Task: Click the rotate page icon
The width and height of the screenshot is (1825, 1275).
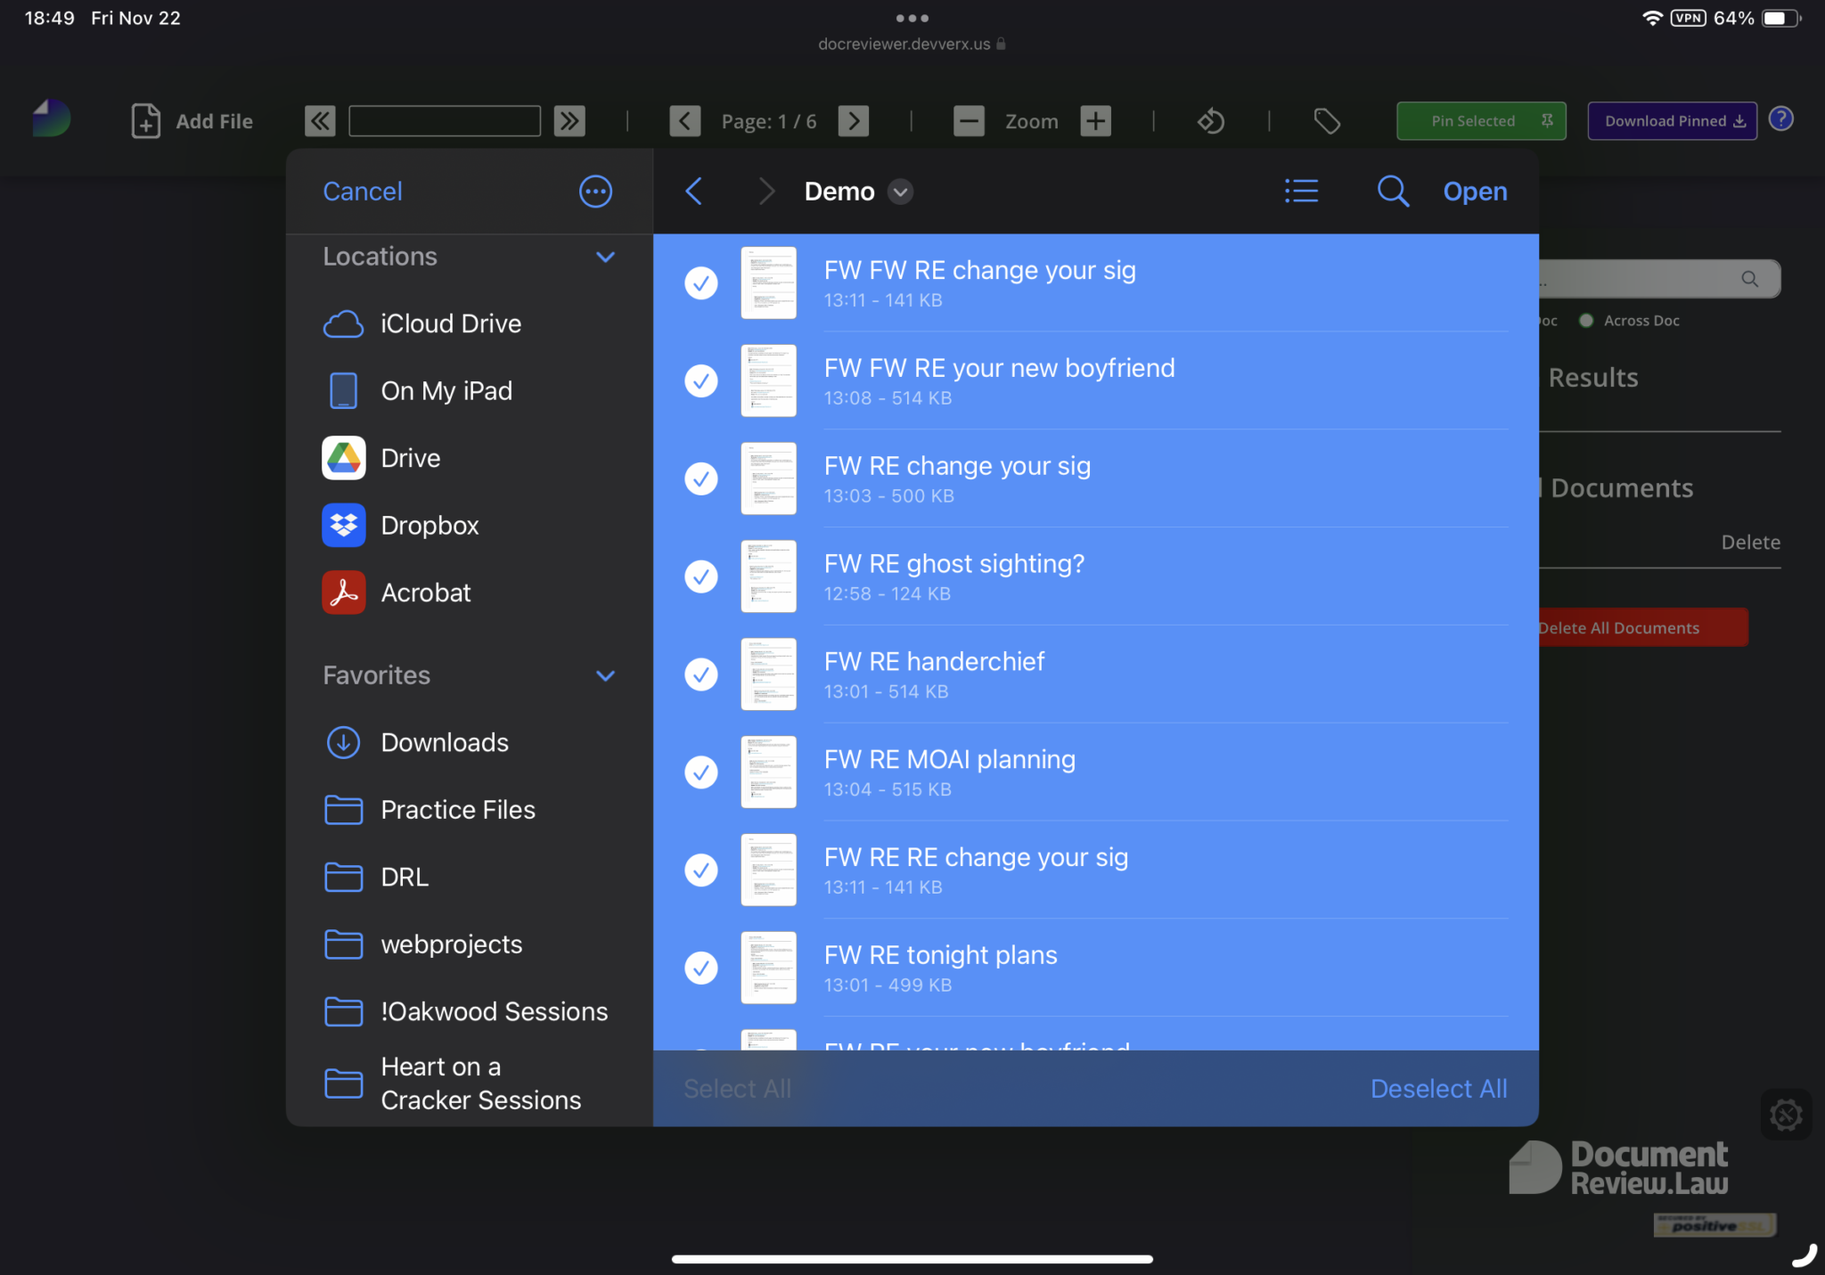Action: coord(1210,121)
